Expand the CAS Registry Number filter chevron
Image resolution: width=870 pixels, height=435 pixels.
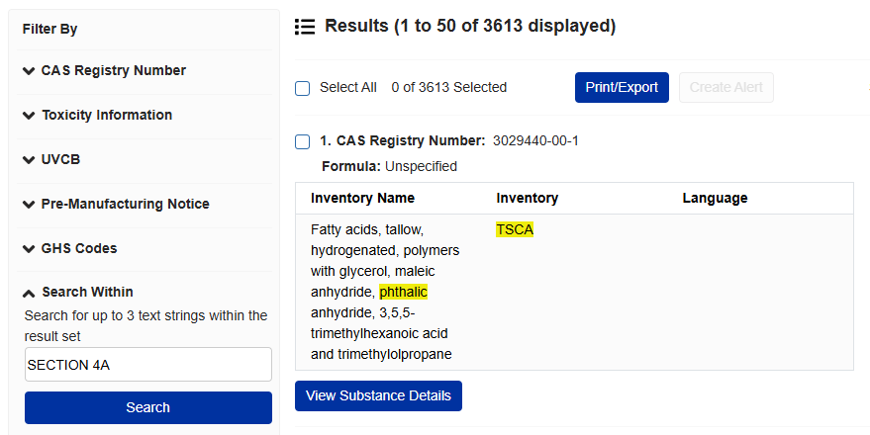29,71
